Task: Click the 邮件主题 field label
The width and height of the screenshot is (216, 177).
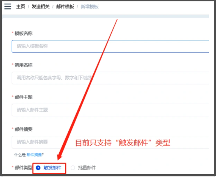Action: coord(24,97)
